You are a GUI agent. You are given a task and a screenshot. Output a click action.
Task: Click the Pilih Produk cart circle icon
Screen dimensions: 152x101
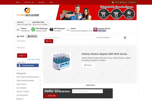104,14
